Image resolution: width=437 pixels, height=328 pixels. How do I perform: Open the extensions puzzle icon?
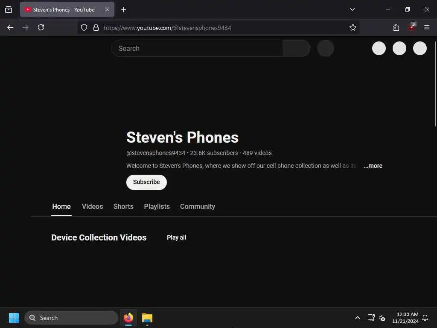coord(396,27)
